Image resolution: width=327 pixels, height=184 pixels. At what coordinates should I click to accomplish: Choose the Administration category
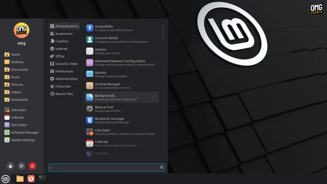[64, 78]
